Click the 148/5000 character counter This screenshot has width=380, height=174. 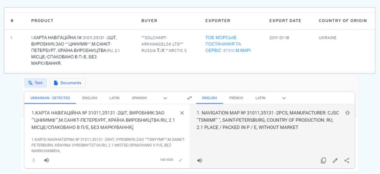166,160
